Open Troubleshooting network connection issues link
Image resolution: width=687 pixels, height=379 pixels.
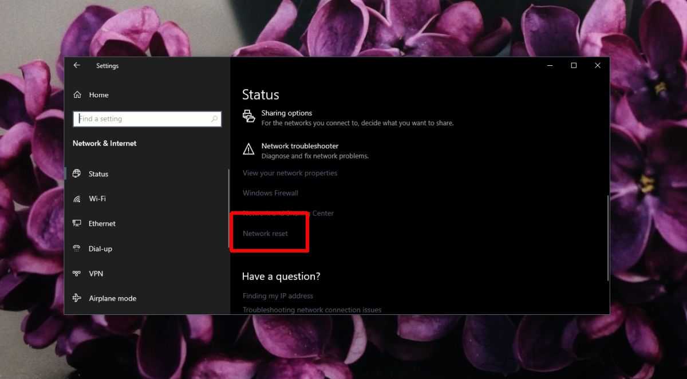311,310
